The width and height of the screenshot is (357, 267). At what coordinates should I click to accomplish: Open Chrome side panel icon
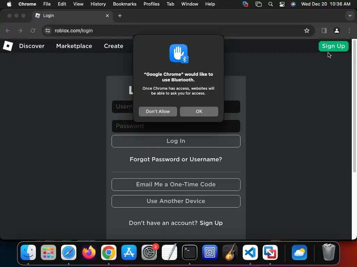point(324,31)
